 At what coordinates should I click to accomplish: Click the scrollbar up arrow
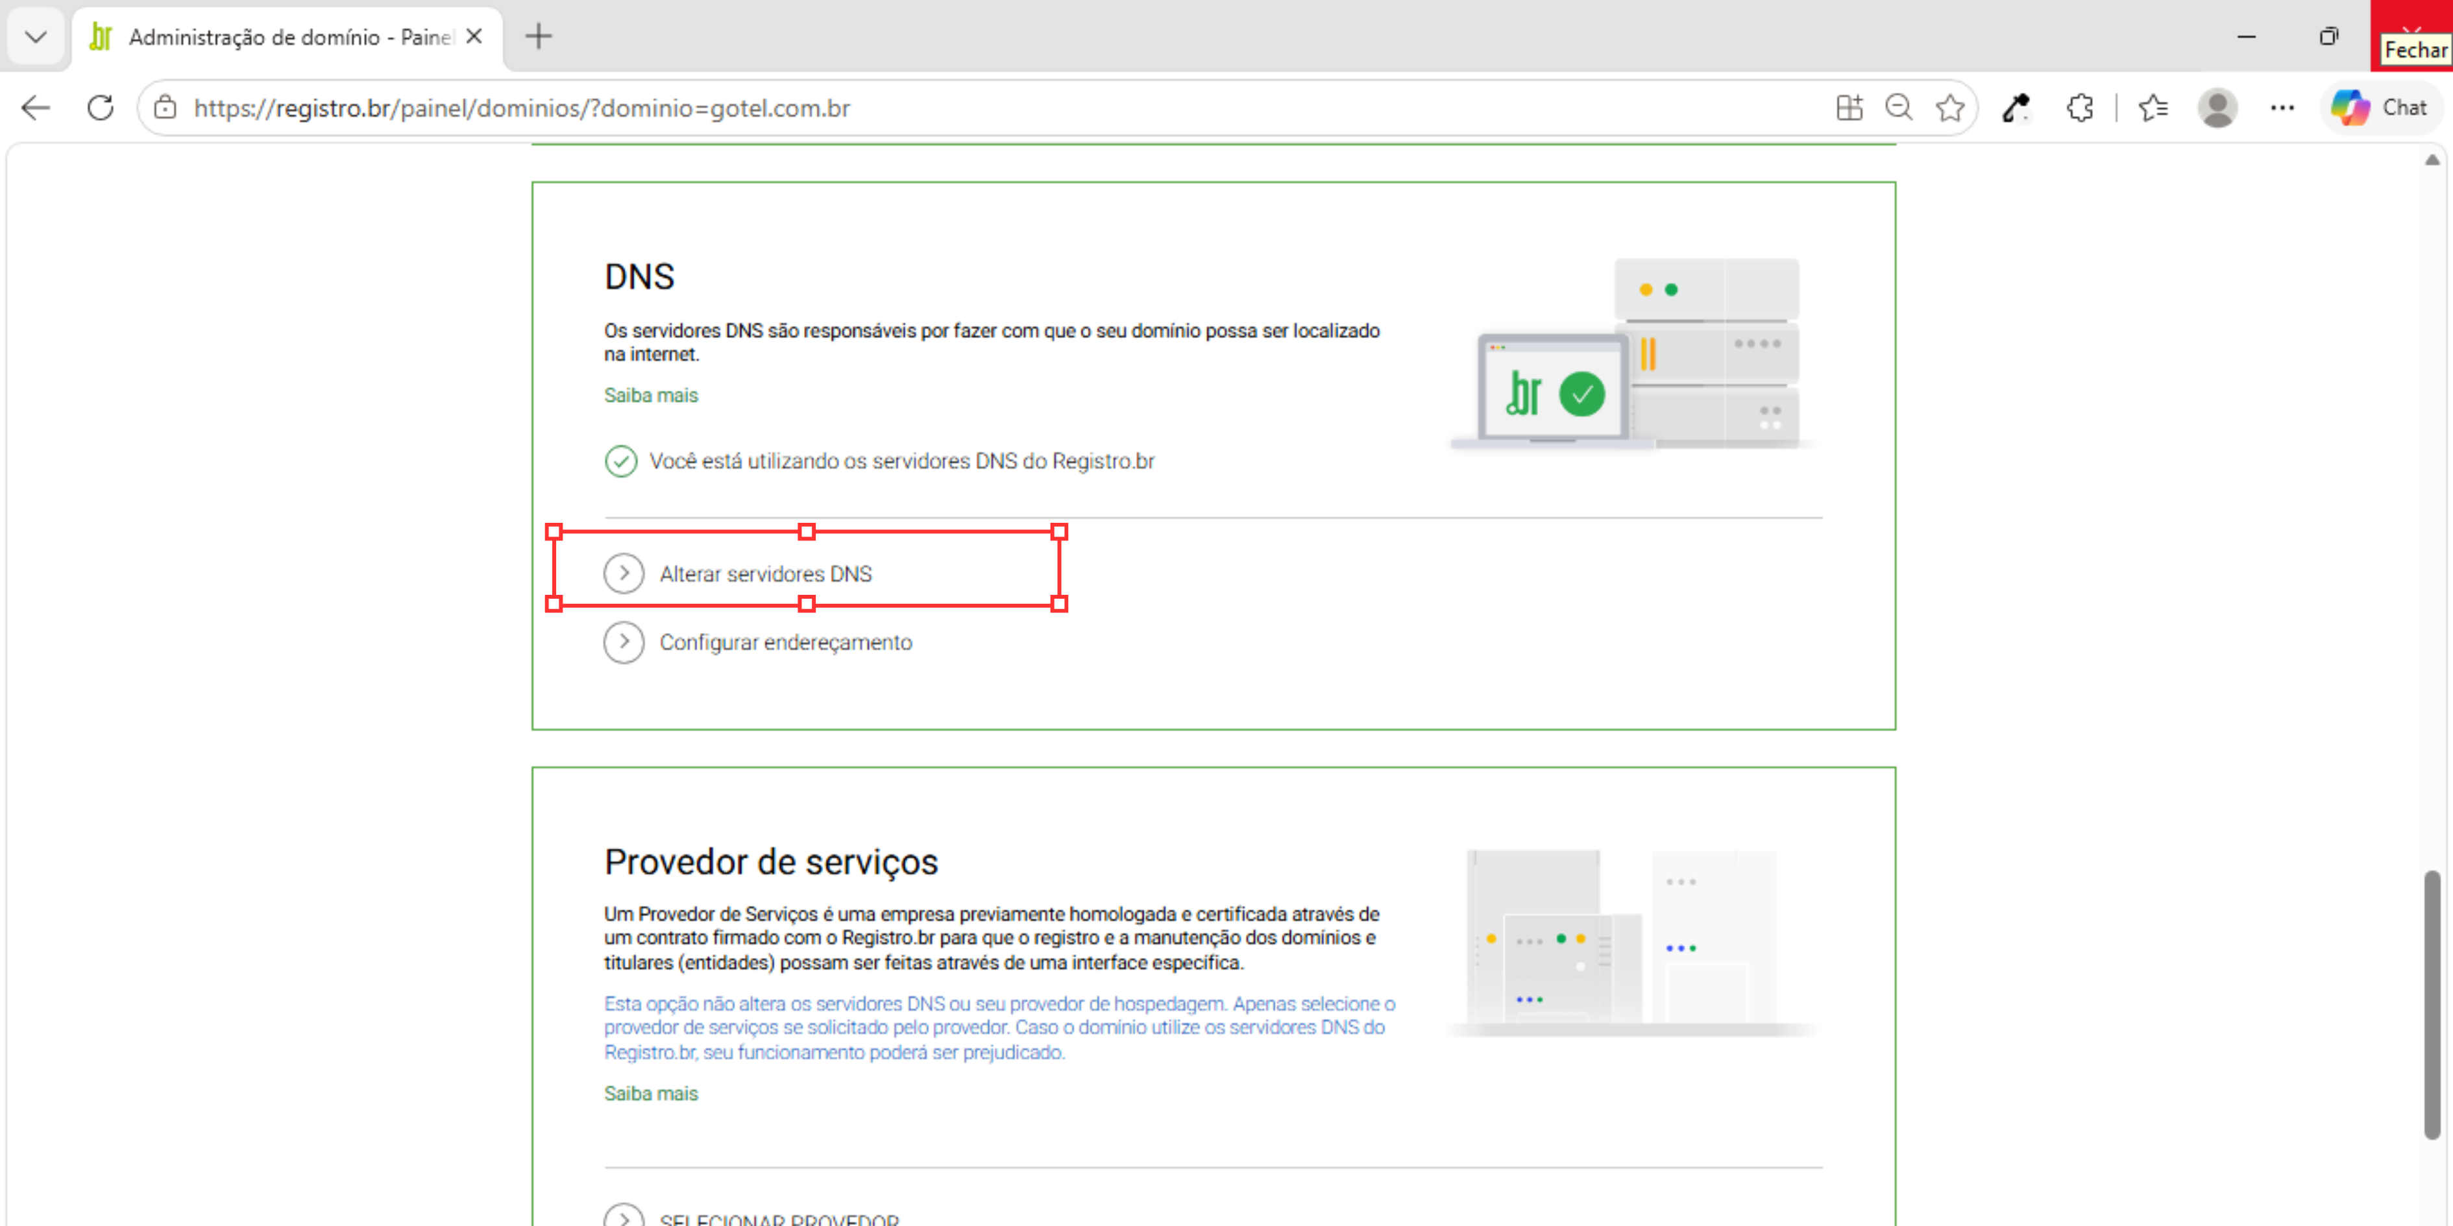(2432, 160)
